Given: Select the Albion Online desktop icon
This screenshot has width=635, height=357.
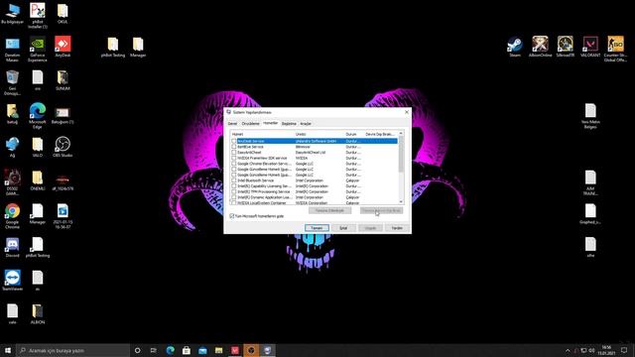Looking at the screenshot, I should click(x=540, y=47).
